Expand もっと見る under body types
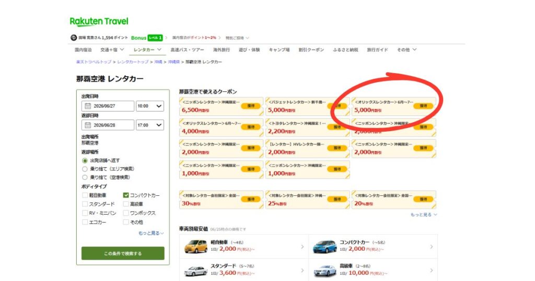This screenshot has height=281, width=535. tap(151, 233)
